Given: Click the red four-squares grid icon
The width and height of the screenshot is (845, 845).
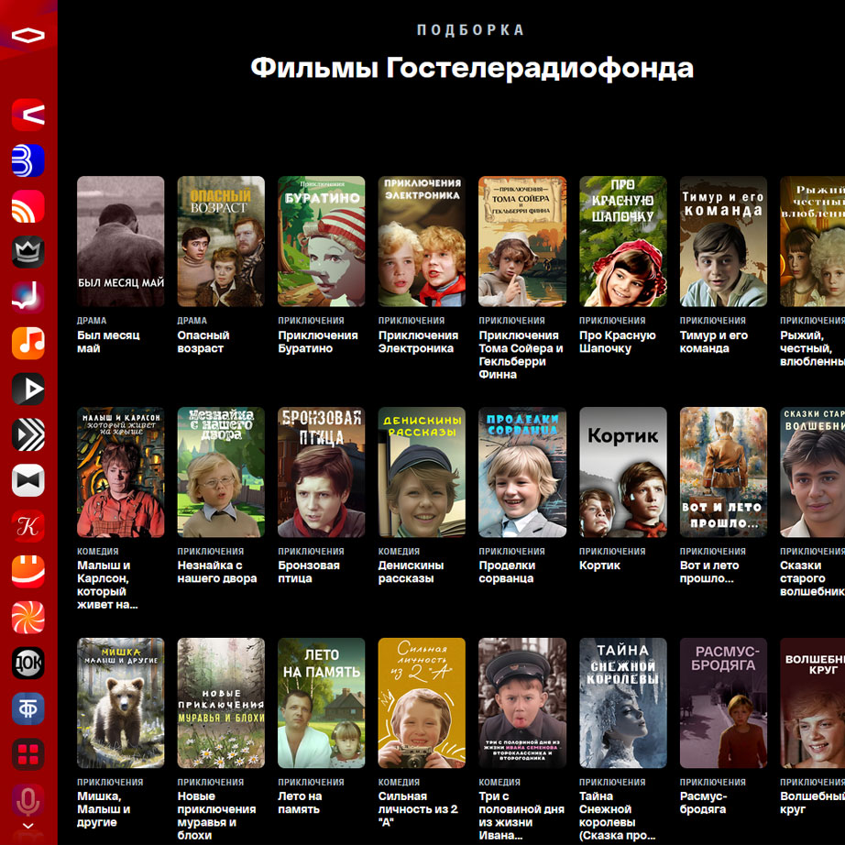Looking at the screenshot, I should point(28,754).
